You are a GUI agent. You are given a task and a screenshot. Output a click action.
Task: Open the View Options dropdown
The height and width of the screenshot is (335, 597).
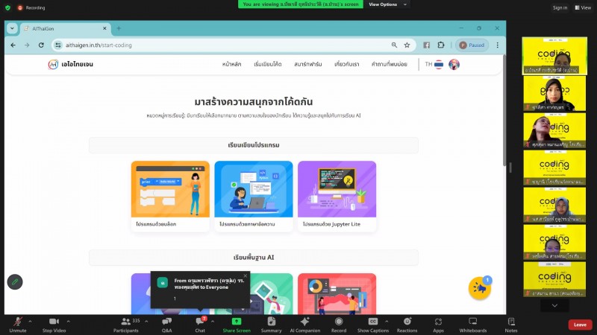click(387, 4)
